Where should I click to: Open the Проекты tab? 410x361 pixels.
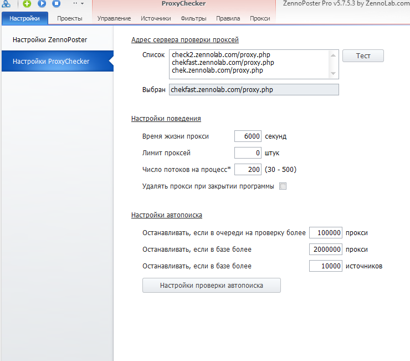coord(70,18)
